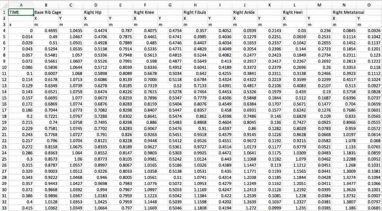Select cell with value 1.0197
Screen dimensions: 382x211
(344, 134)
